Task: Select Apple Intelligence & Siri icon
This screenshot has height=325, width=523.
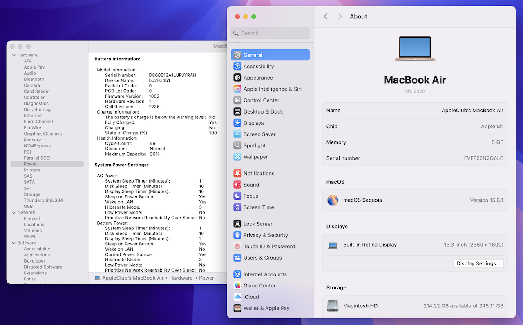Action: [237, 89]
